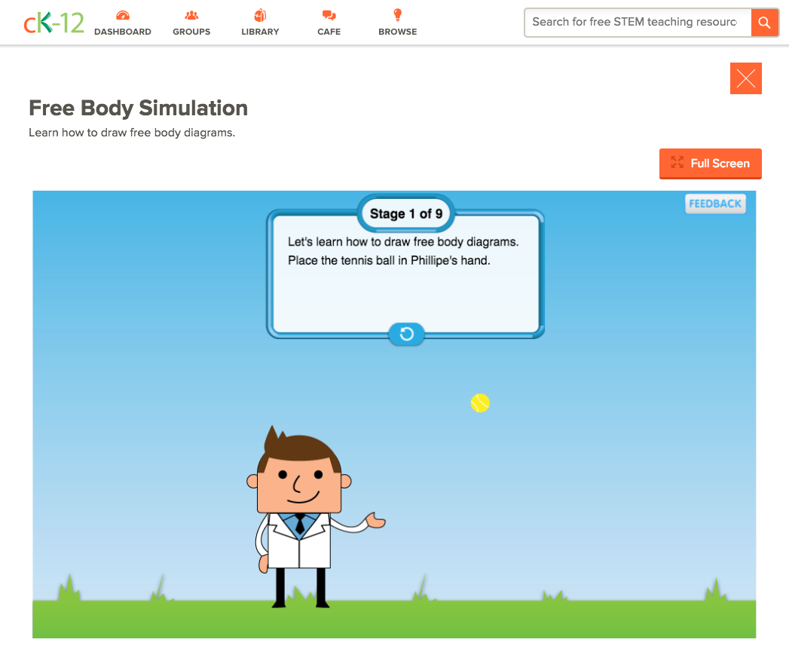Open the FEEDBACK panel
The height and width of the screenshot is (667, 789).
pyautogui.click(x=714, y=203)
